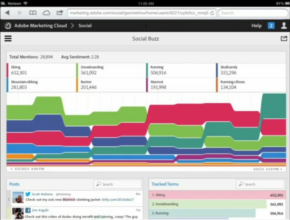
Task: Click highlighted Marmot word in post
Action: tap(69, 200)
